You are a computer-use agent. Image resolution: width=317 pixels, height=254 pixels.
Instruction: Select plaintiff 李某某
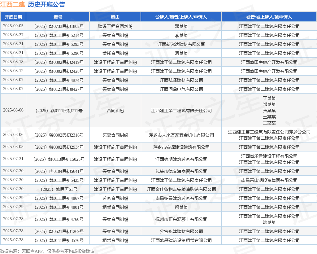(181, 35)
